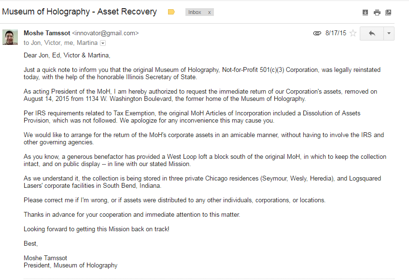Viewport: 409px width, 280px height.
Task: Click sender name Moshe Tamssot
Action: point(47,33)
